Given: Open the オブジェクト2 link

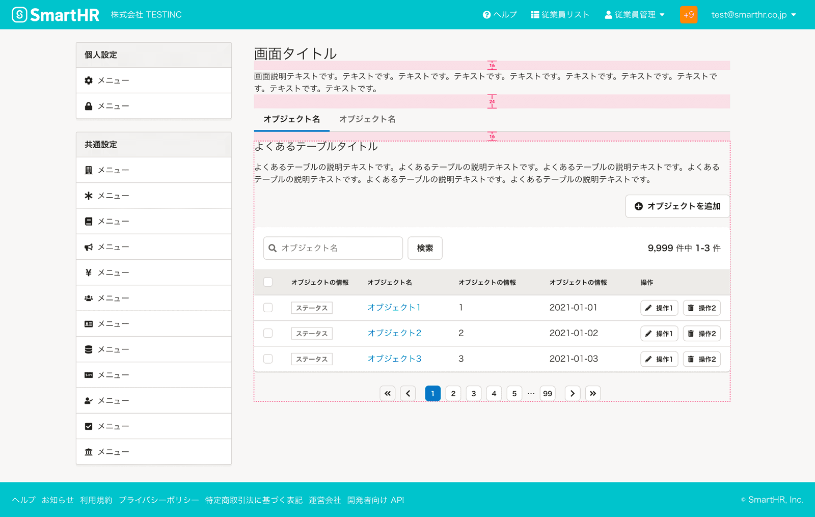Looking at the screenshot, I should (x=394, y=333).
